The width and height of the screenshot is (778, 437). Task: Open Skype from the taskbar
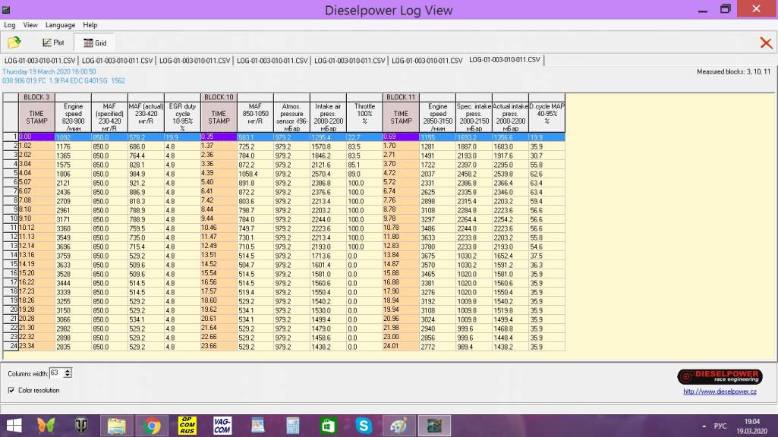pyautogui.click(x=364, y=426)
